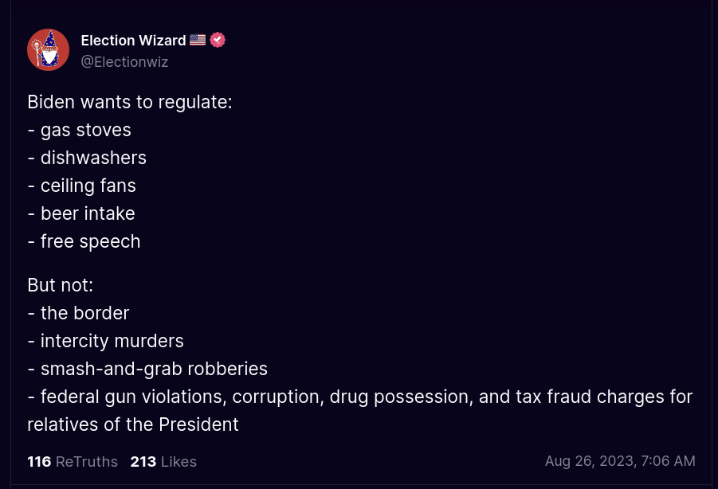Click the "But not:" line
Screen dimensions: 718x489
click(61, 285)
